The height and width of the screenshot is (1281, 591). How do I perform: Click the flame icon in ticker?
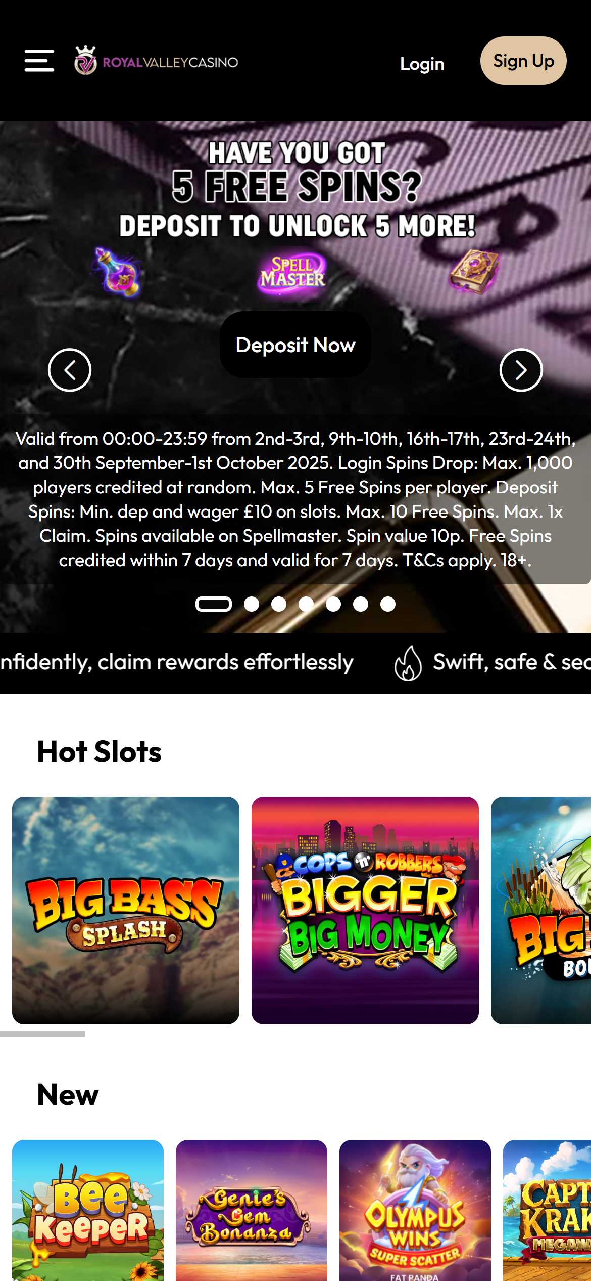(x=408, y=663)
